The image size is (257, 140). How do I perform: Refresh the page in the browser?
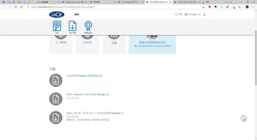(x=15, y=7)
